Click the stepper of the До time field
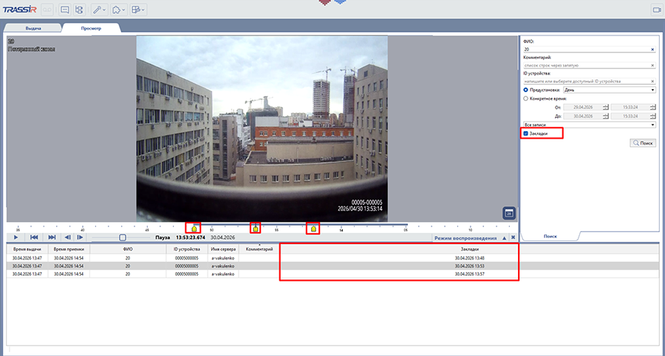Screen dimensions: 665x356 click(652, 116)
